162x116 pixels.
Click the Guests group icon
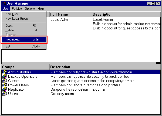pos(5,81)
